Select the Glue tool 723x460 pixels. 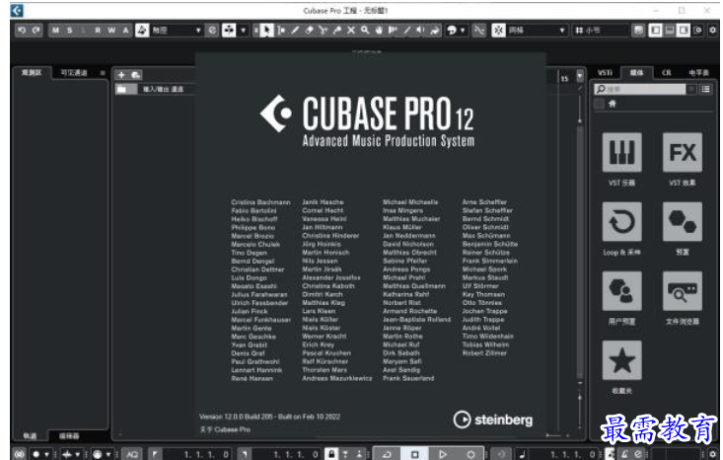[337, 31]
